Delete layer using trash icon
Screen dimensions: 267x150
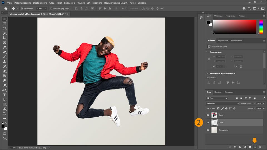260,147
